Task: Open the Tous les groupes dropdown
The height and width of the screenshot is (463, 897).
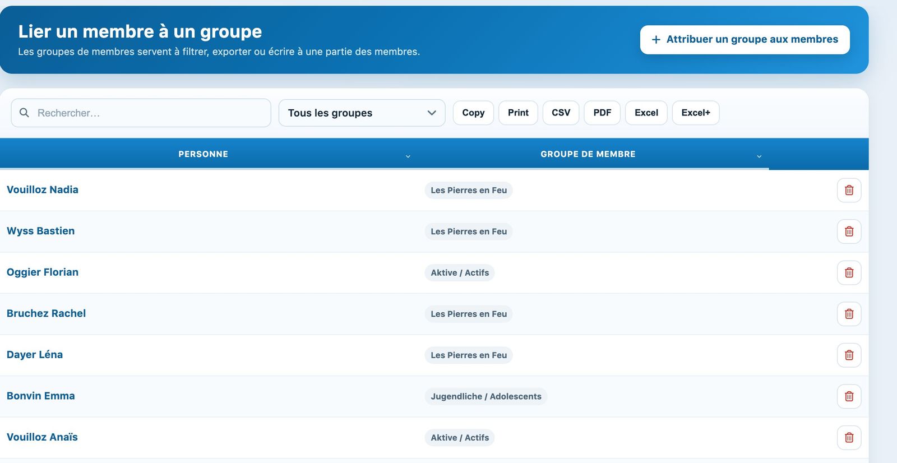Action: pyautogui.click(x=362, y=113)
